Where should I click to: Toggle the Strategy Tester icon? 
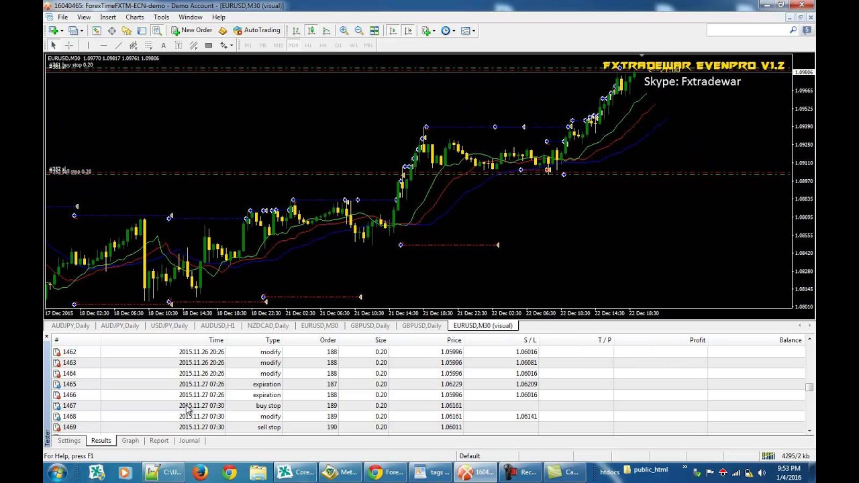(156, 30)
